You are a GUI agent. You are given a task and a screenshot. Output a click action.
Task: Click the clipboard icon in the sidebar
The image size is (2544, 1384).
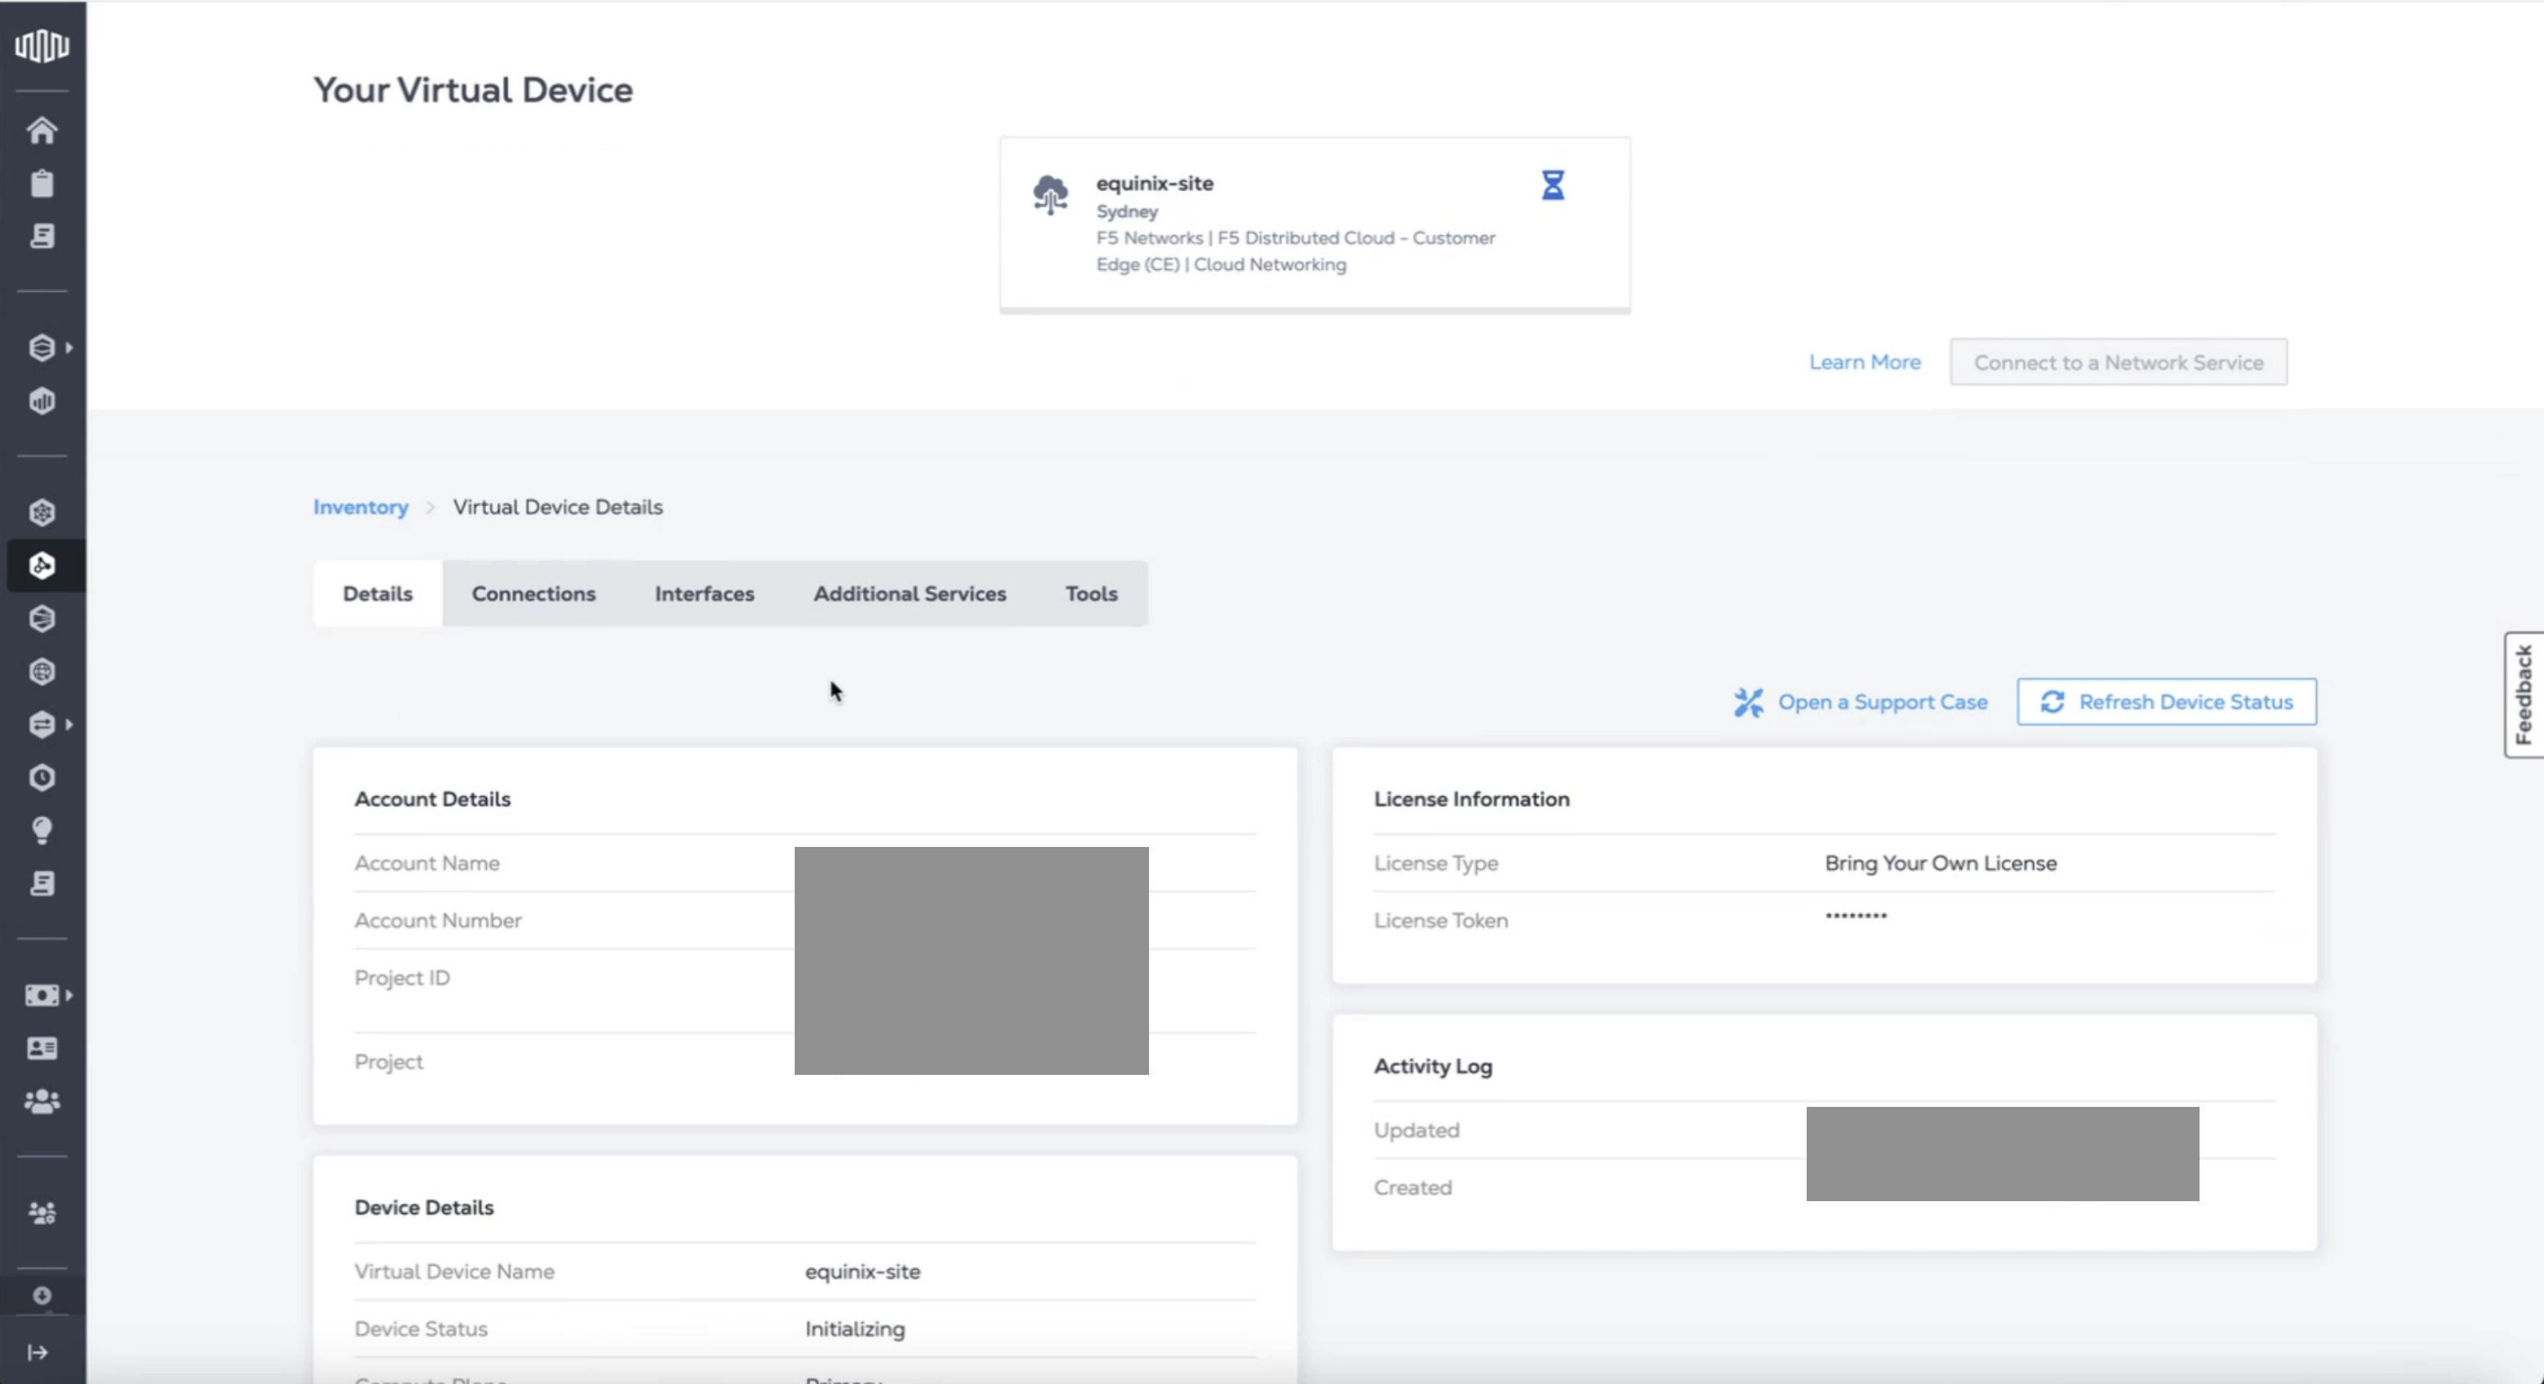coord(42,184)
